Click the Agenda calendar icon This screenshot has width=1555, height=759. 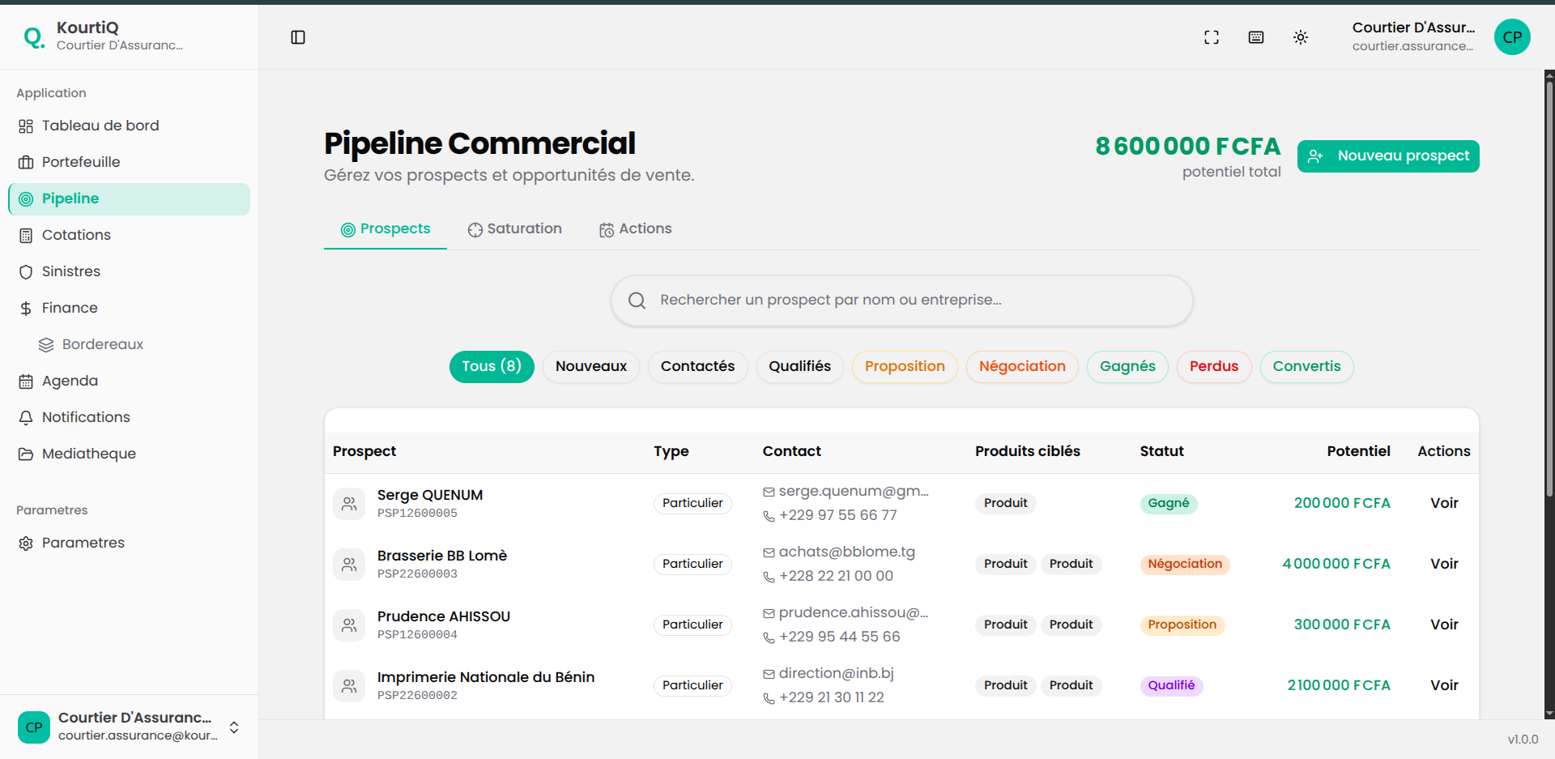pos(25,381)
